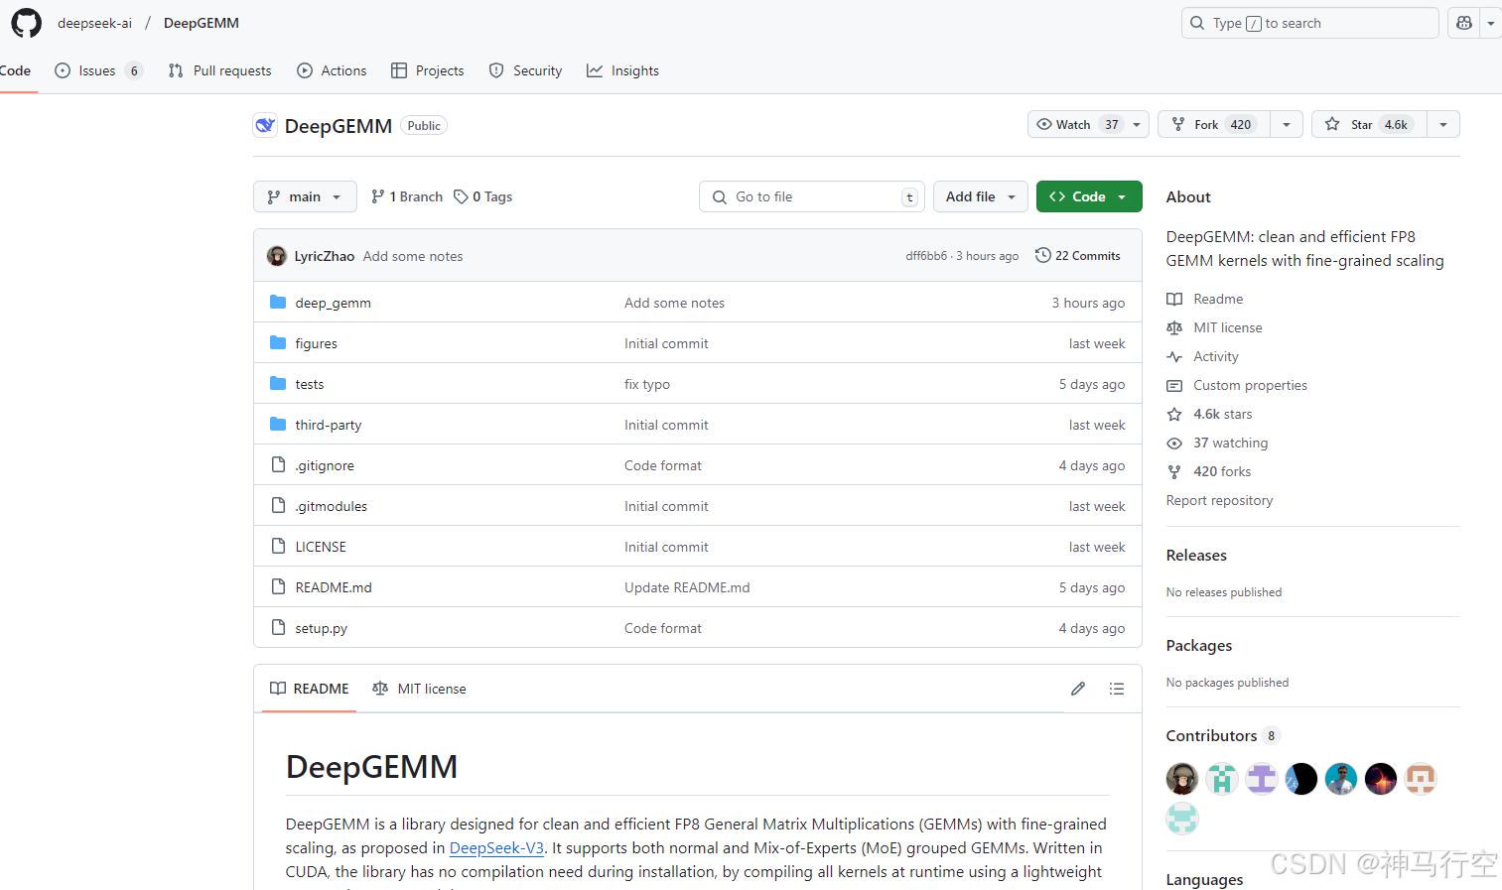Screen dimensions: 1502x890
Task: Open the GitHub home logo
Action: tap(27, 23)
